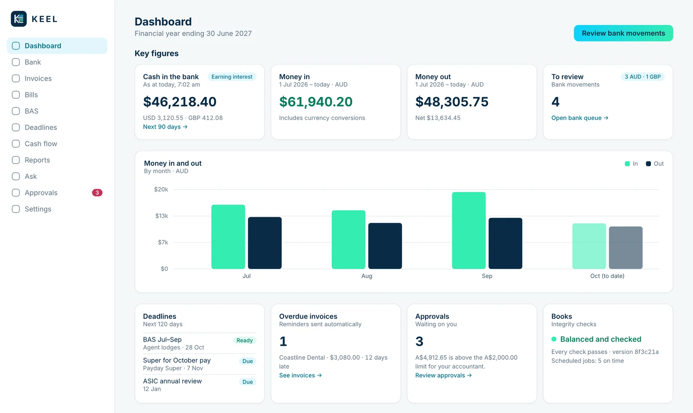Image resolution: width=693 pixels, height=413 pixels.
Task: Click the Cash flow sidebar icon
Action: click(x=16, y=144)
